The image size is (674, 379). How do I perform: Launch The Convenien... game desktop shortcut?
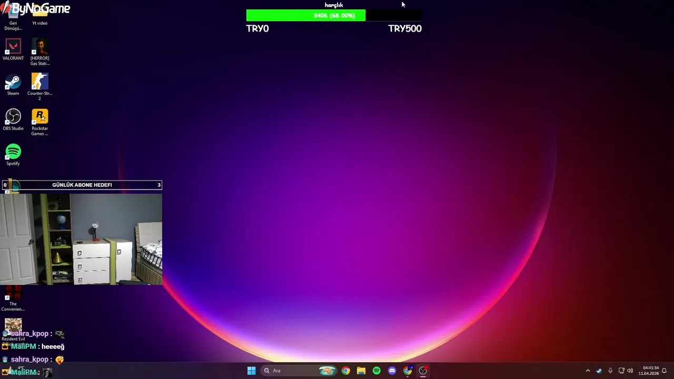click(13, 299)
